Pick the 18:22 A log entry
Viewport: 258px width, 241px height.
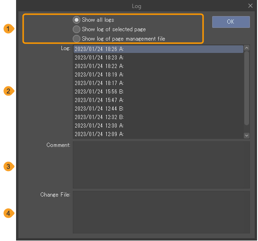pyautogui.click(x=158, y=66)
